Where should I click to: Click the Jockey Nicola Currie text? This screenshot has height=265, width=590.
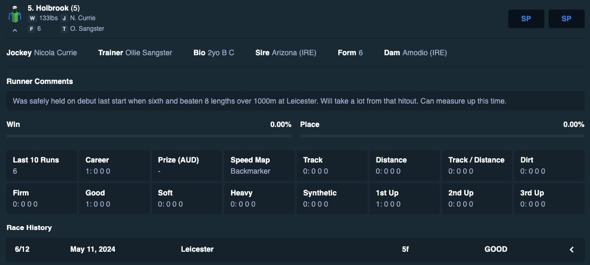point(42,53)
